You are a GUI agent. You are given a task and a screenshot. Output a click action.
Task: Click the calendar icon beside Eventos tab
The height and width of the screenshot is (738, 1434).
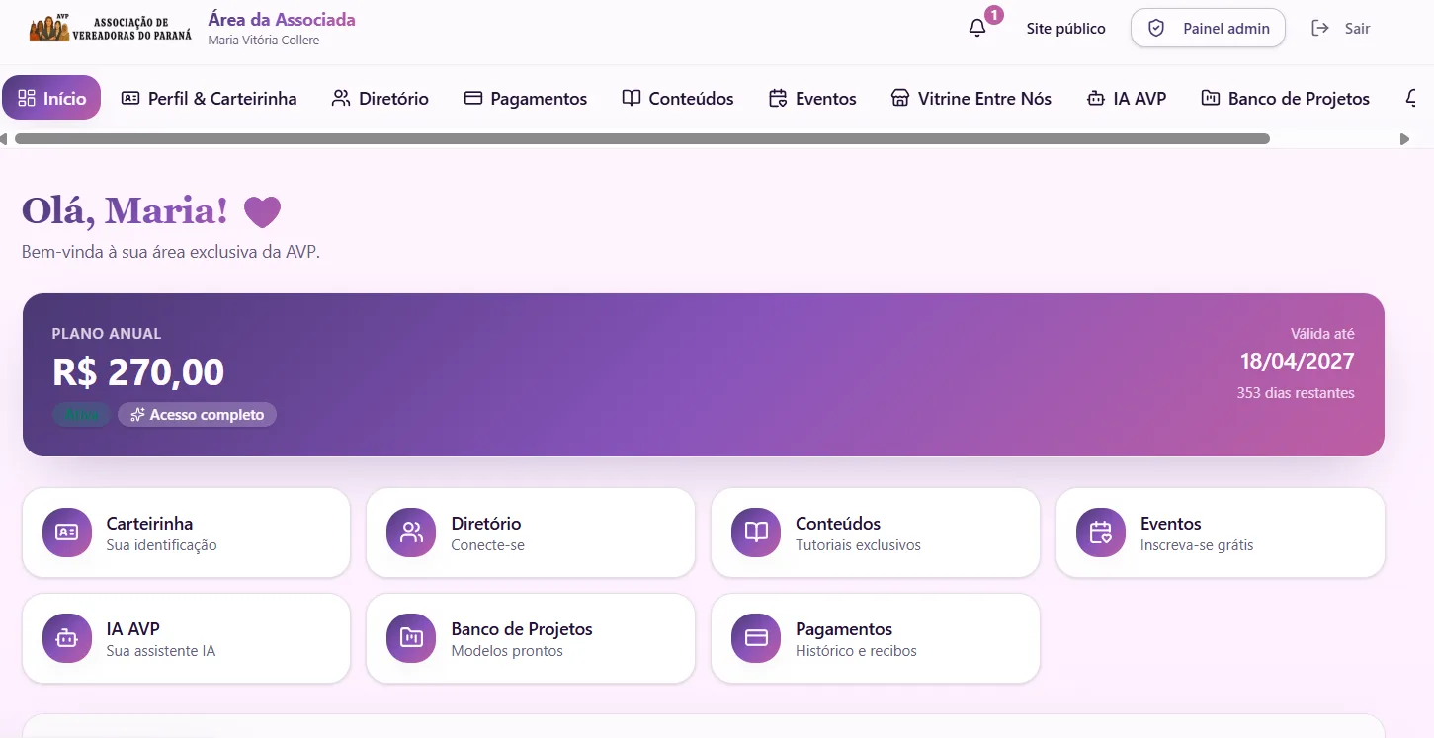coord(778,98)
